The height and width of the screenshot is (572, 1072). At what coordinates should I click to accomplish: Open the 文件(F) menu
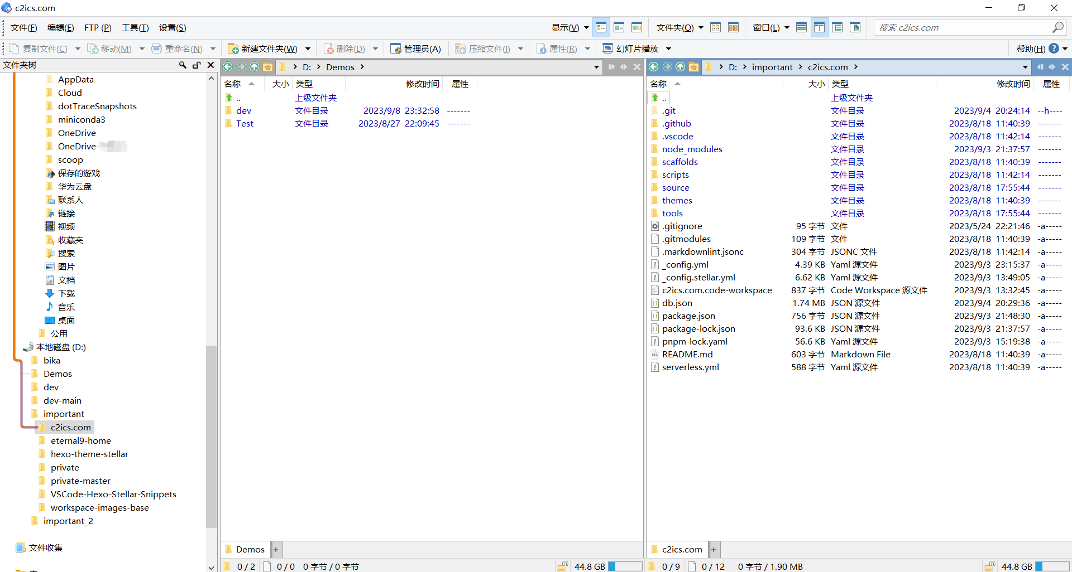[24, 27]
